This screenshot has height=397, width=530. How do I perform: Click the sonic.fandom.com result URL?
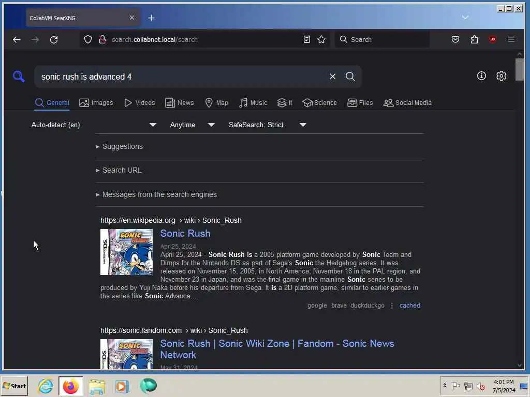click(x=174, y=330)
